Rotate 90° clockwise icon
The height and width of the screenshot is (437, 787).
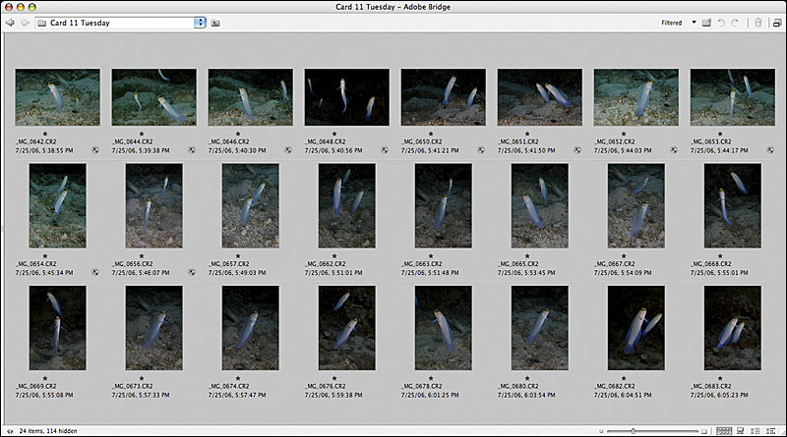point(735,22)
